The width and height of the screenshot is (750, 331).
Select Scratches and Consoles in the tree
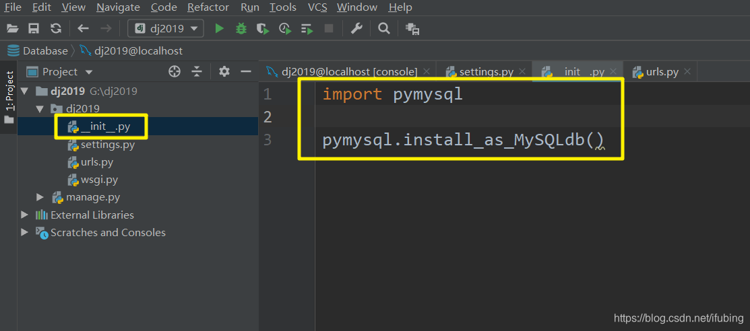tap(108, 233)
